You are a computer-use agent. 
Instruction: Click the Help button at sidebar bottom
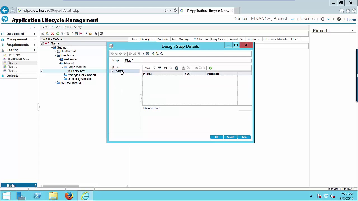[19, 186]
